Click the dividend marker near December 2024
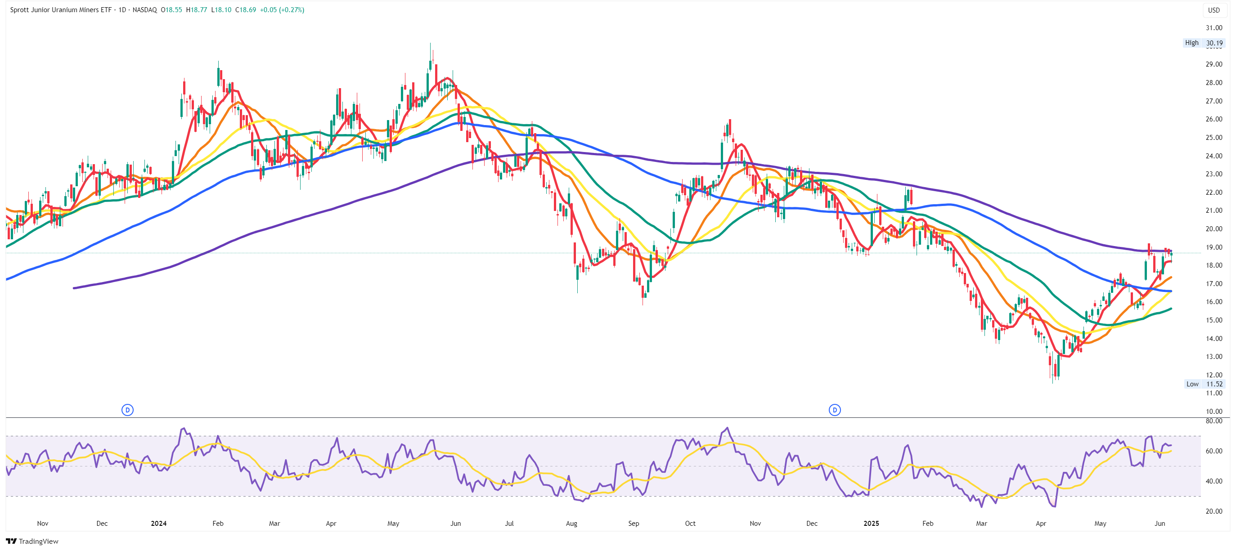The width and height of the screenshot is (1236, 551). pyautogui.click(x=834, y=410)
